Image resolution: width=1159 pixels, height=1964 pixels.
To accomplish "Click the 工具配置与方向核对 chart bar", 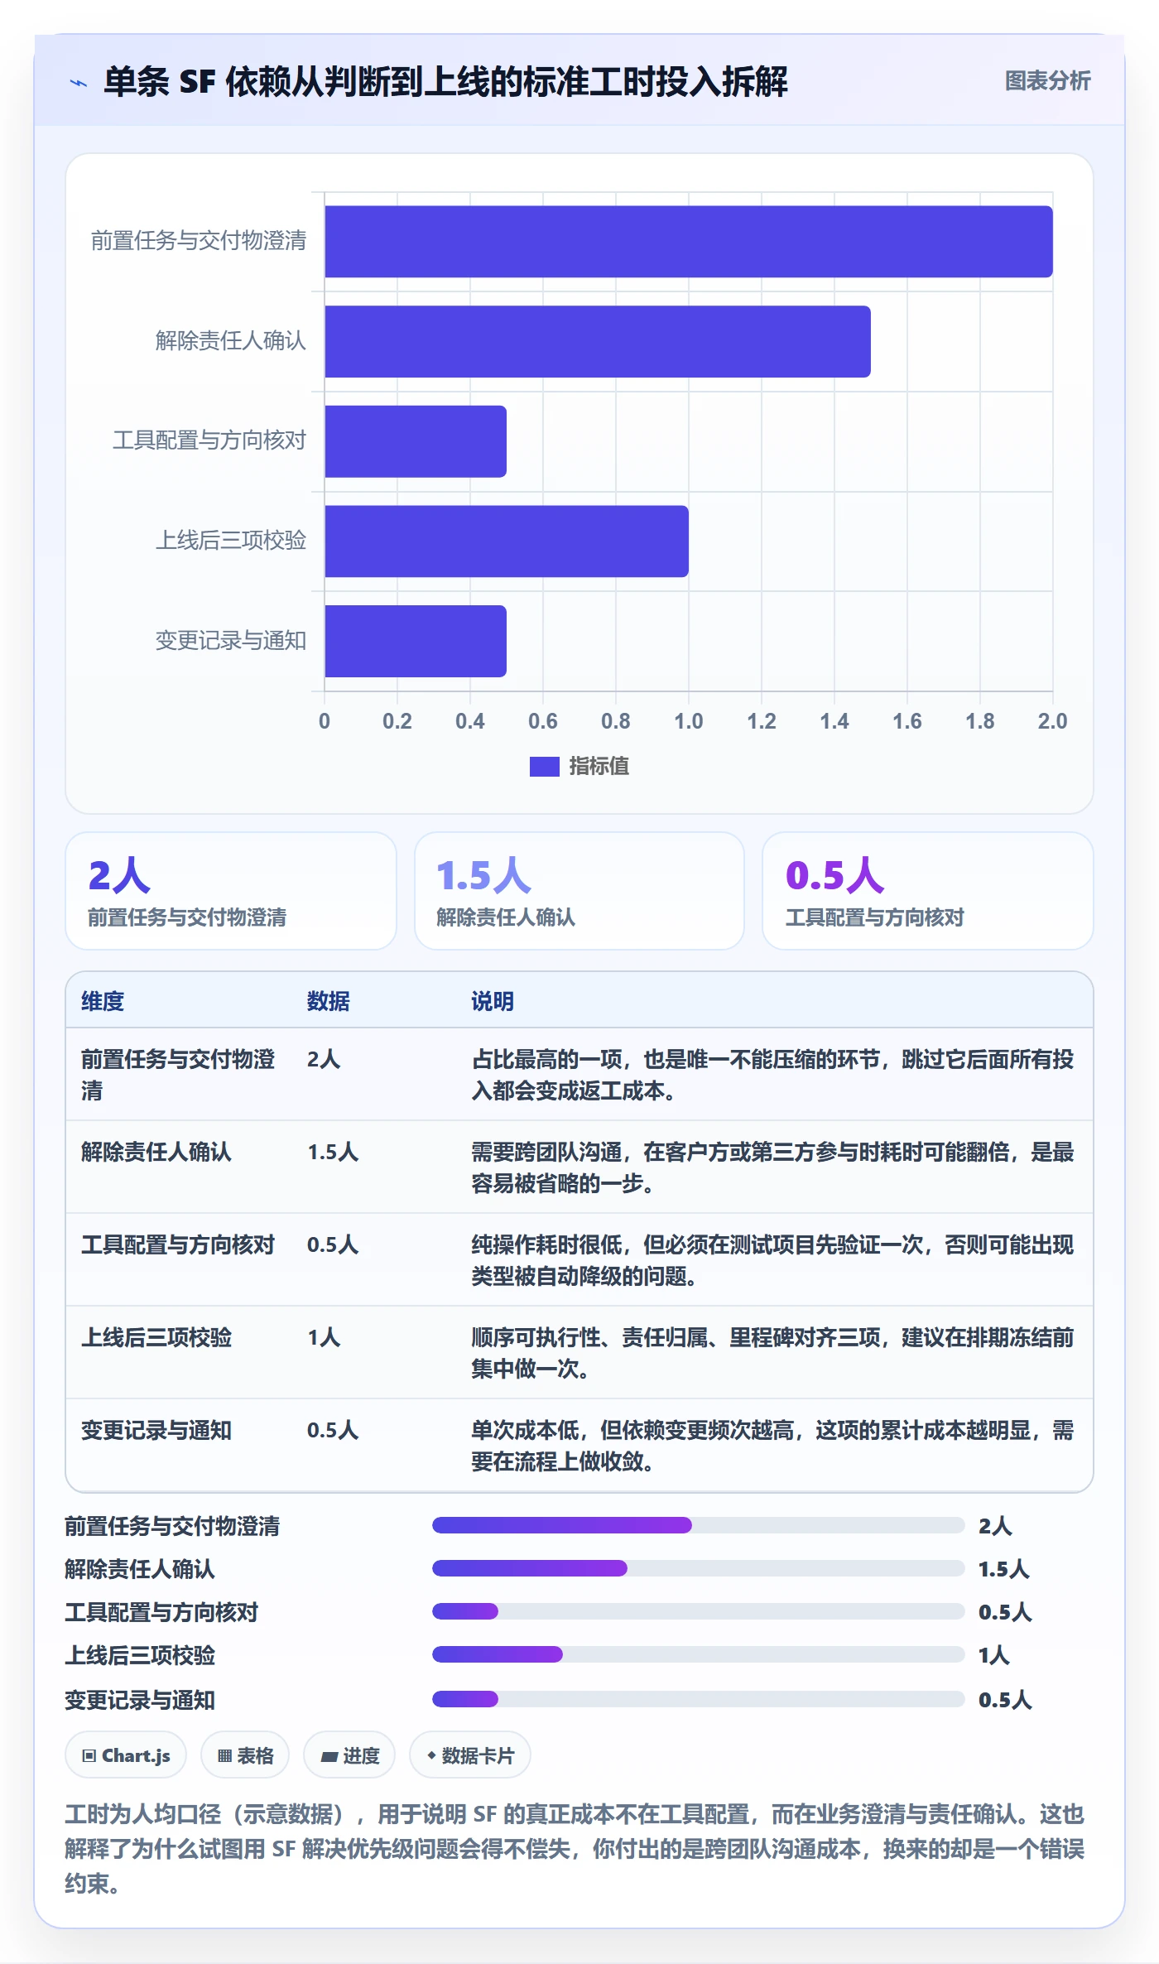I will pos(416,441).
